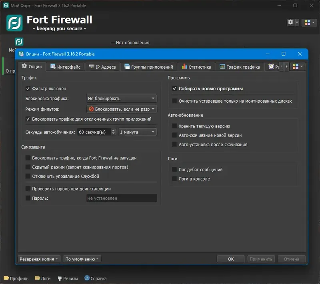The image size is (320, 284).
Task: Open the 1 минута dropdown
Action: pyautogui.click(x=138, y=132)
